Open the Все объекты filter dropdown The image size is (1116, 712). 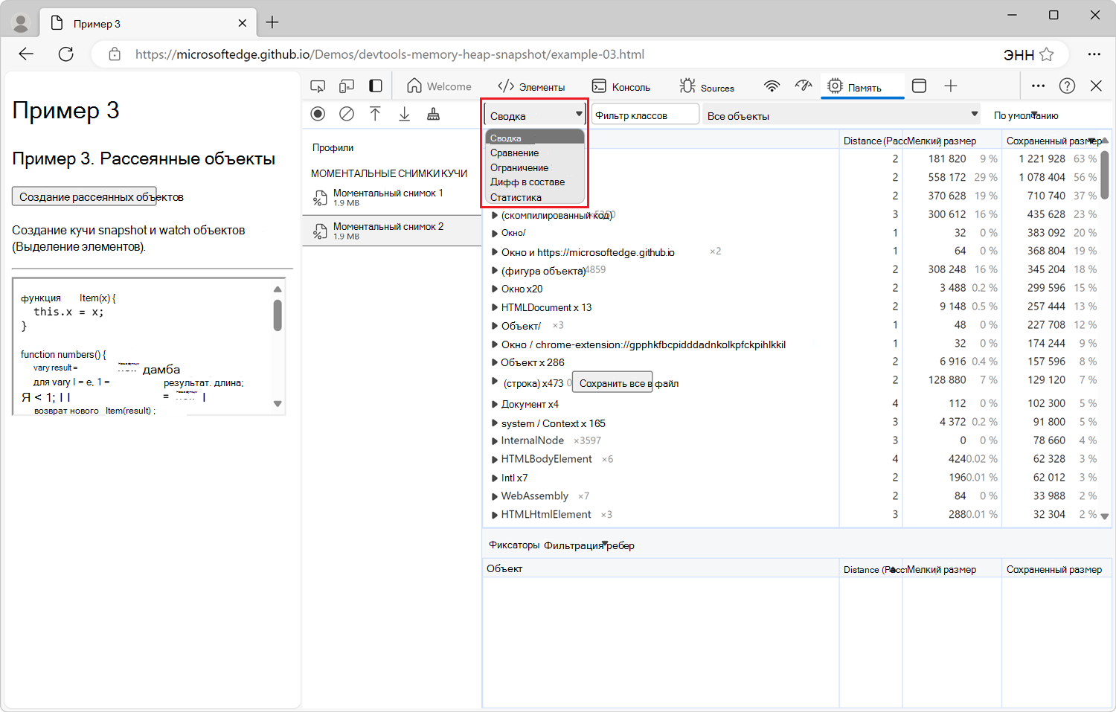tap(841, 115)
